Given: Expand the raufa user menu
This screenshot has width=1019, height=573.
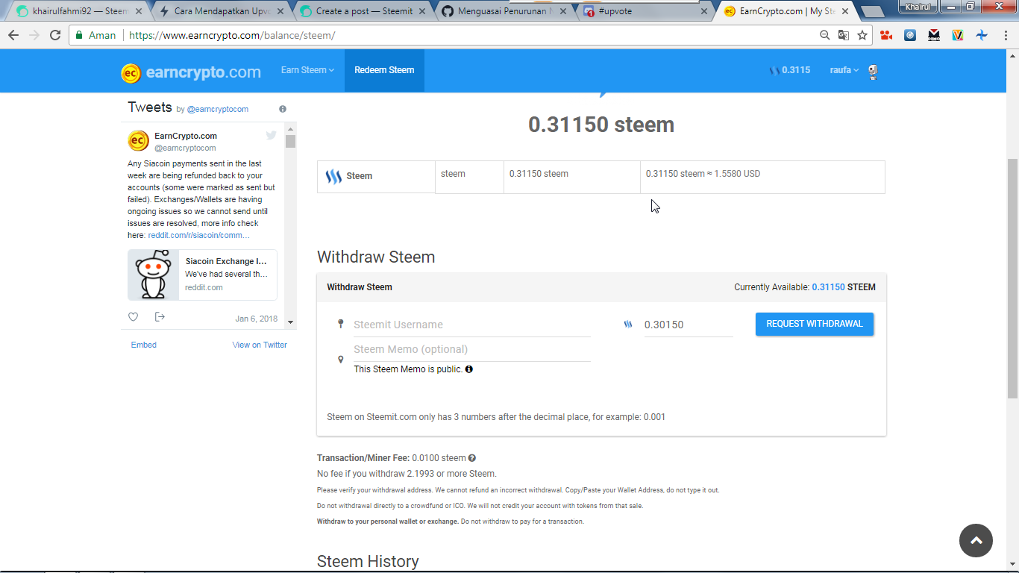Looking at the screenshot, I should coord(844,70).
